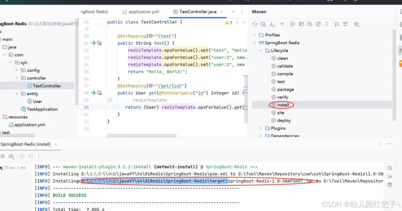Toggle soft-wrap in console output
The image size is (402, 211).
[390, 168]
